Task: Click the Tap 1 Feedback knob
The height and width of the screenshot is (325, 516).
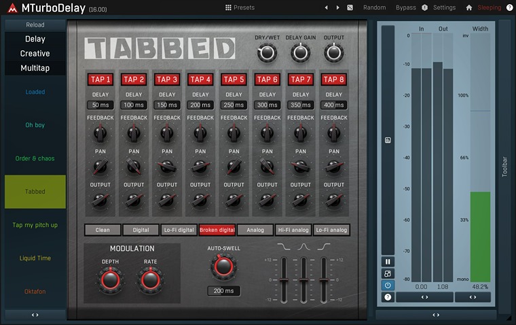Action: (x=100, y=133)
